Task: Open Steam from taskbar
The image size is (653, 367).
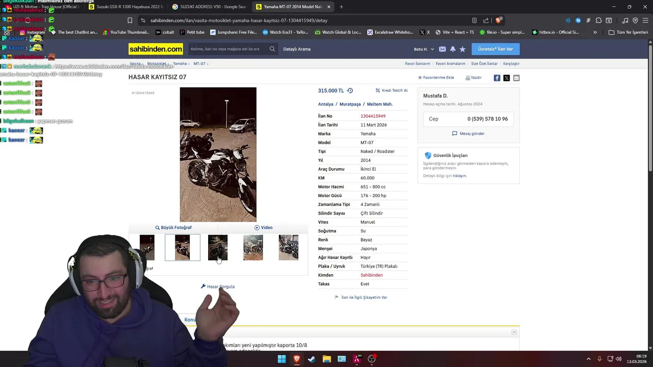Action: click(312, 359)
